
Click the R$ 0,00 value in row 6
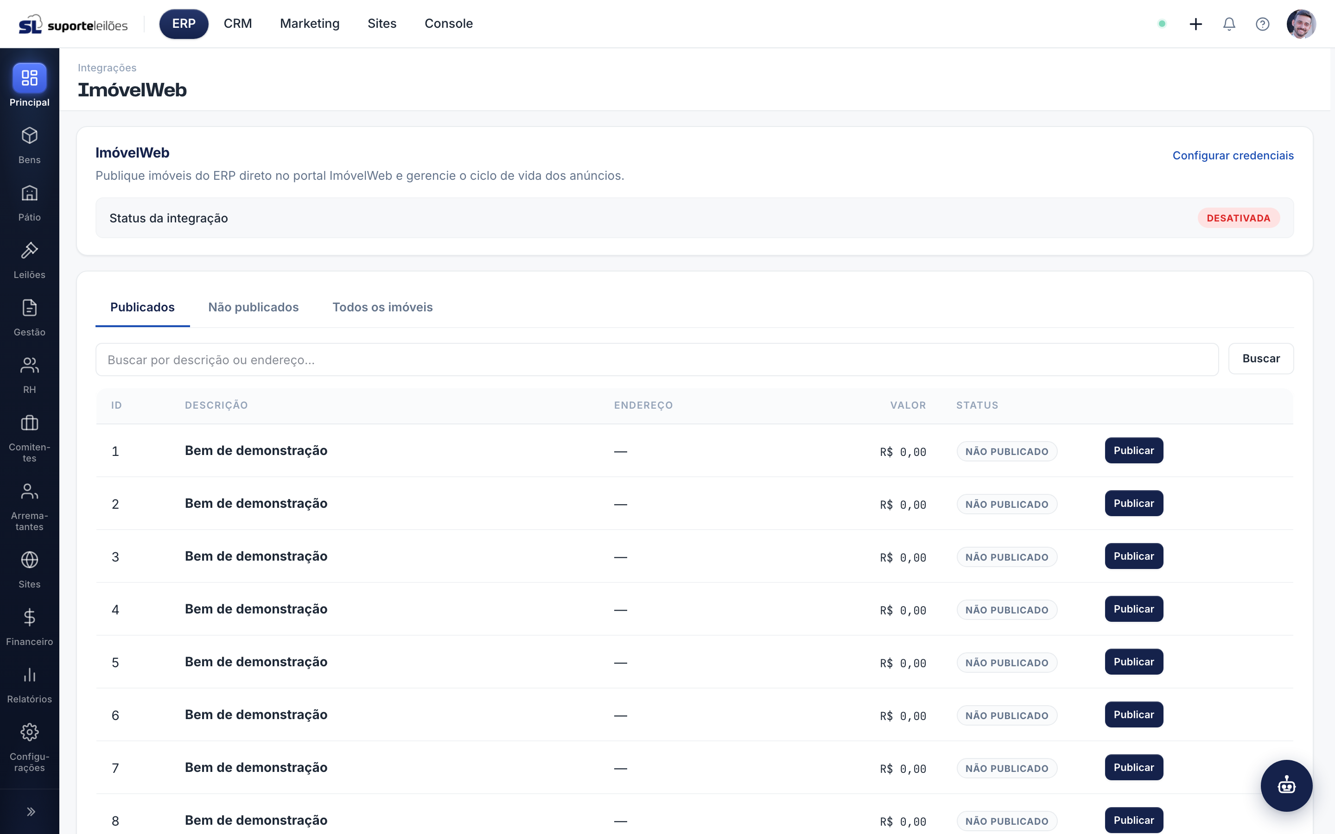903,715
